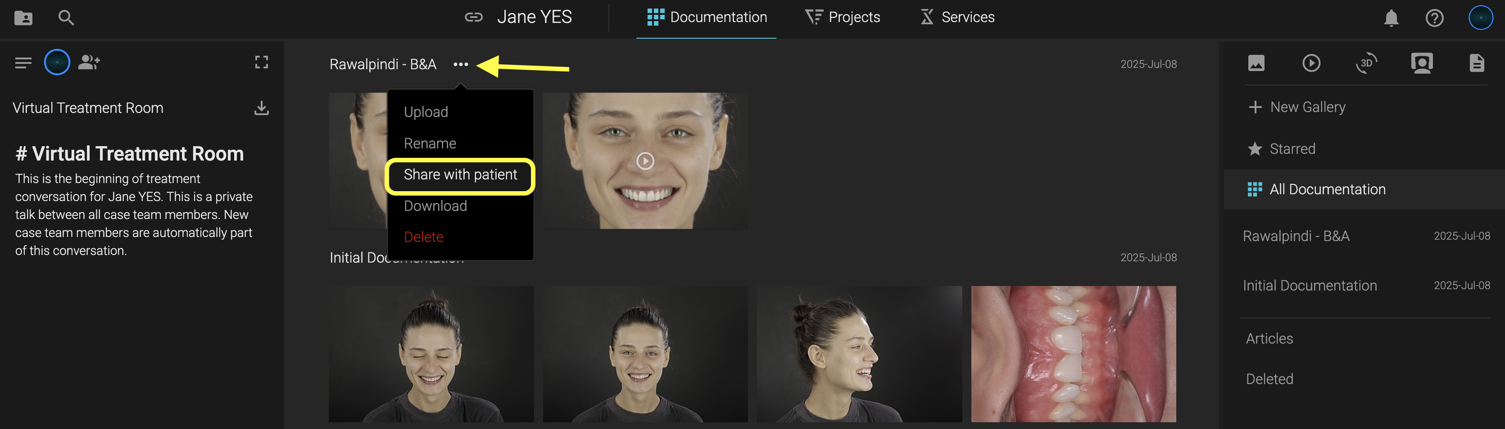Click the team member avatar in chat panel

click(x=57, y=63)
